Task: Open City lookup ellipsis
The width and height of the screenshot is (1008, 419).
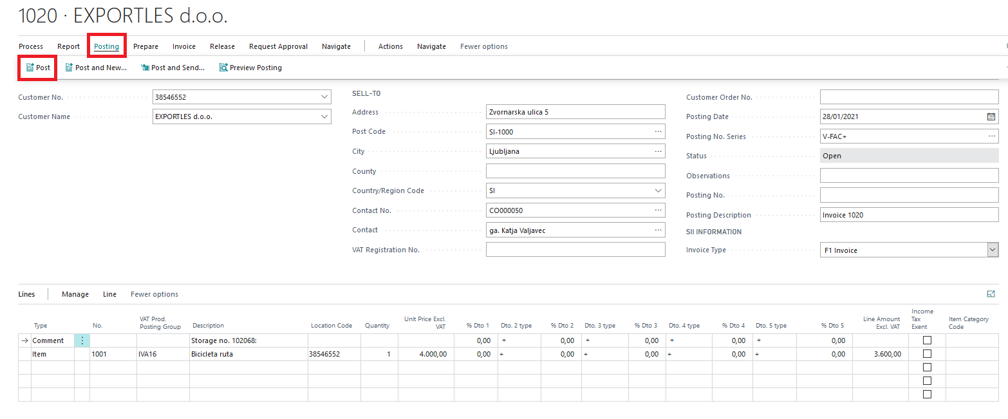Action: 658,151
